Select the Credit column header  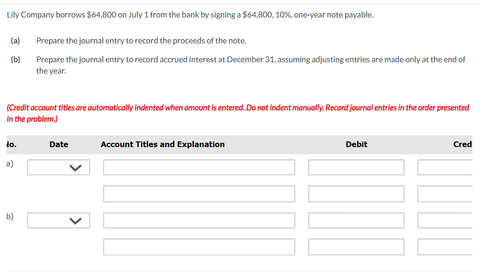466,144
